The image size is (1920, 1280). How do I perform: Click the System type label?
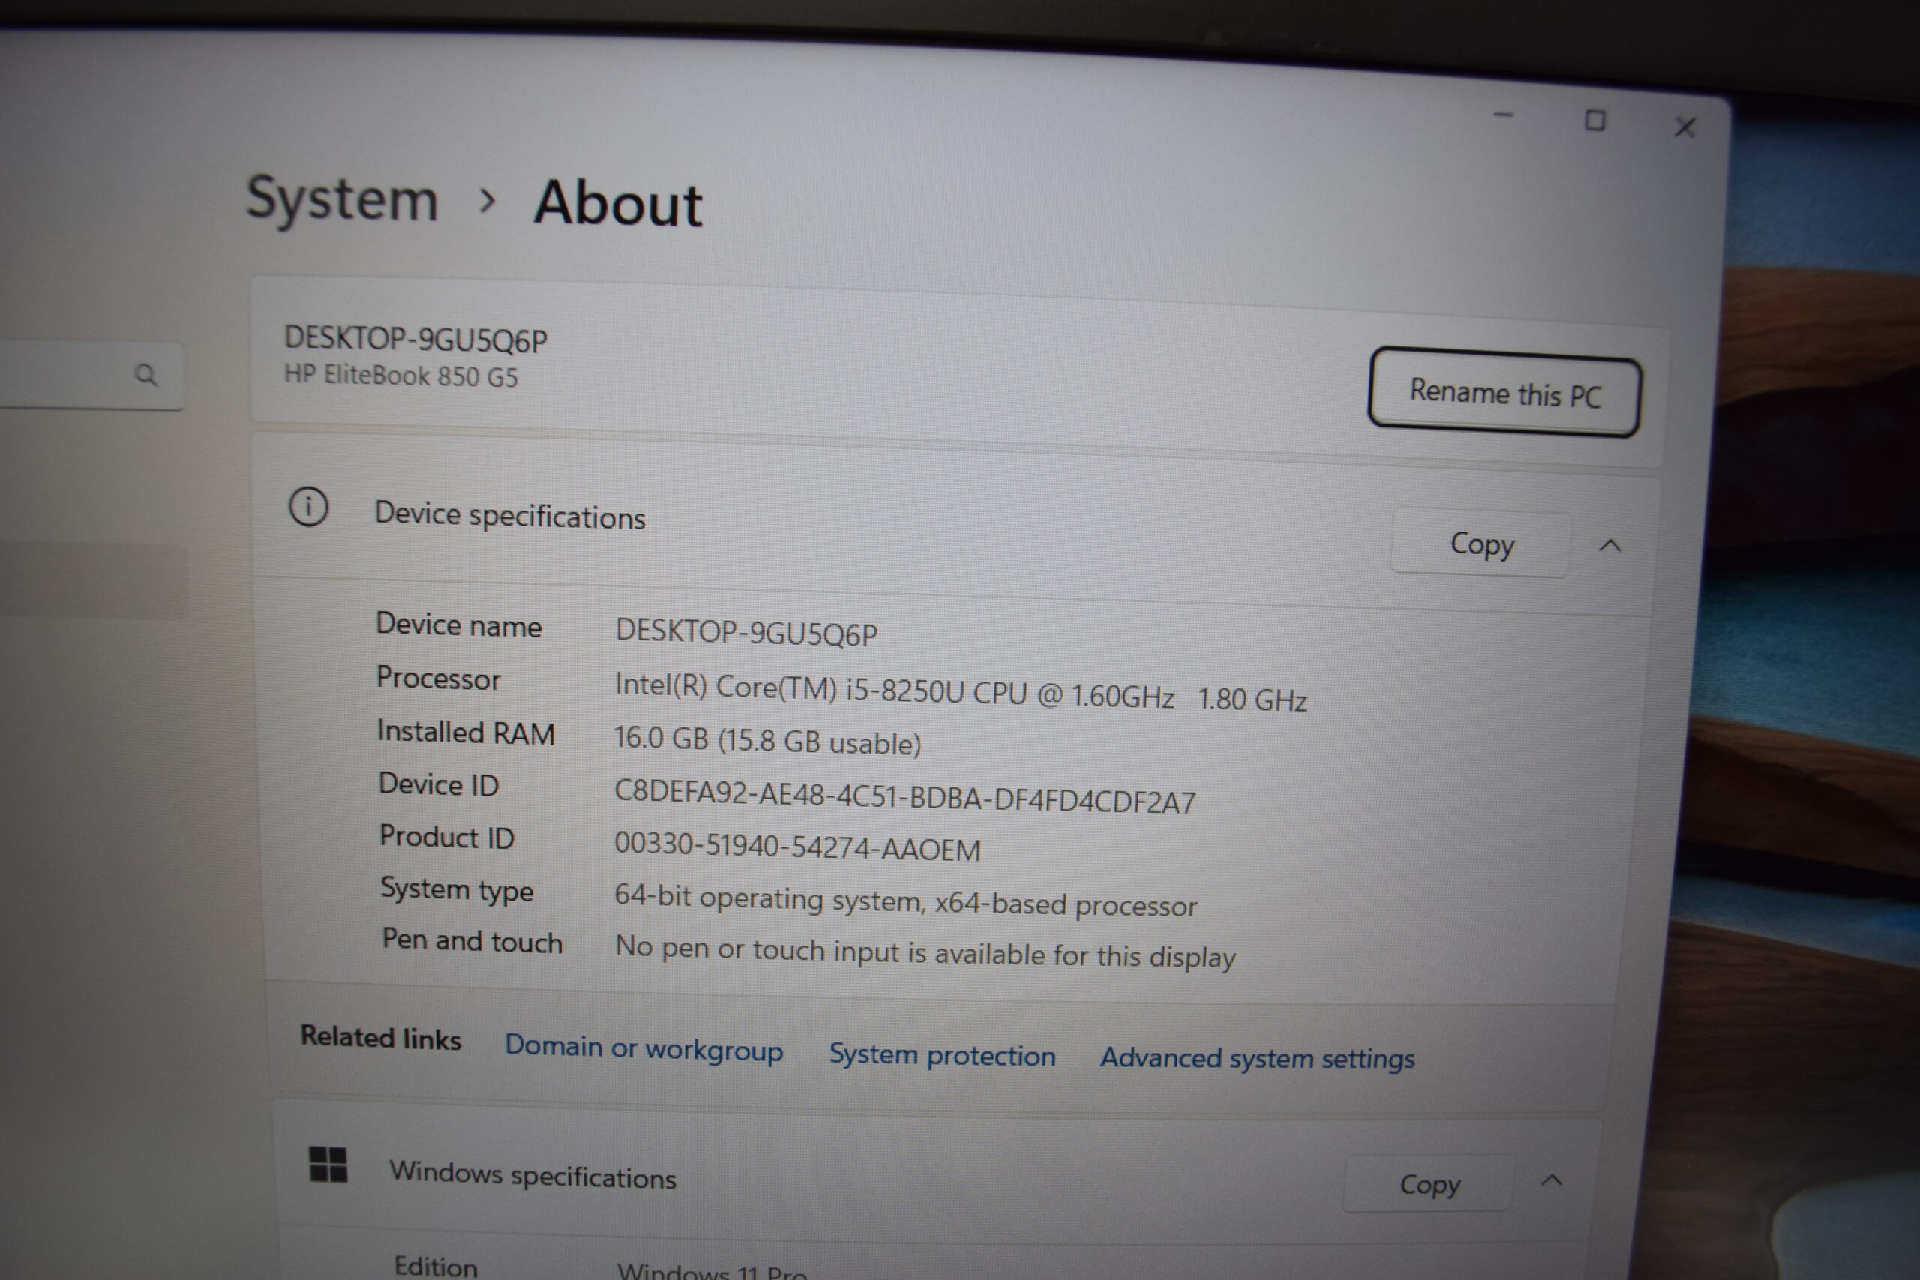click(x=457, y=889)
